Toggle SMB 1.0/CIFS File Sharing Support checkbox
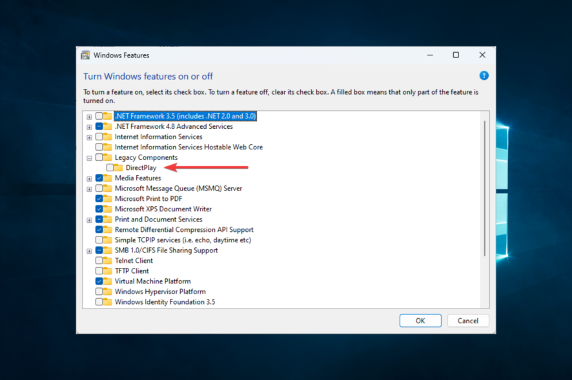Screen dimensions: 572x380 click(x=99, y=251)
